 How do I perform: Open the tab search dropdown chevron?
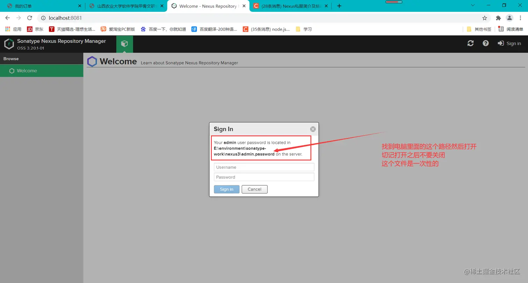473,6
